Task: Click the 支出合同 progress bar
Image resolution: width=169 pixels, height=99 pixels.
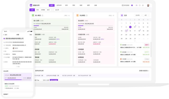Action: pyautogui.click(x=95, y=26)
